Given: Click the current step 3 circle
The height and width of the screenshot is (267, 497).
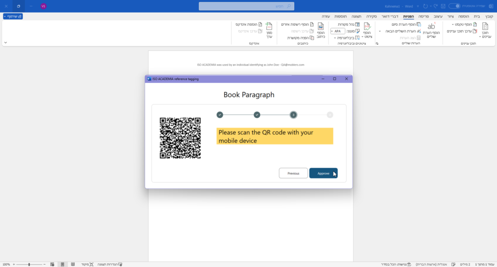Looking at the screenshot, I should click(294, 115).
